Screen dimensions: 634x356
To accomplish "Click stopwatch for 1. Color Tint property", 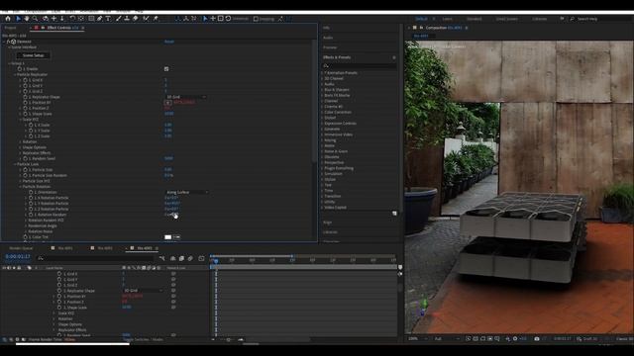I will tap(25, 237).
